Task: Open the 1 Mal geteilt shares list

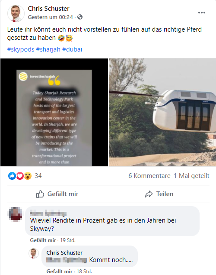Action: [191, 176]
